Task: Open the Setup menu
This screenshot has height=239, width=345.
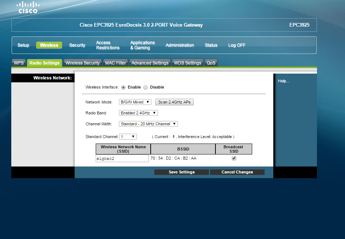Action: 23,45
